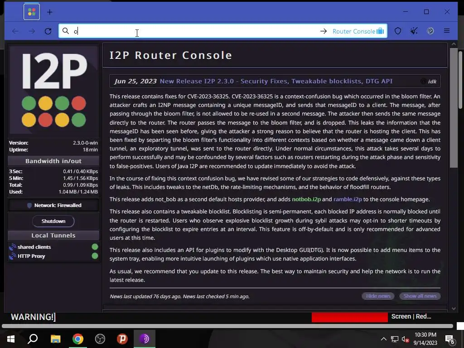This screenshot has height=348, width=464.
Task: Click green status dot for HTTP Proxy
Action: click(x=95, y=256)
